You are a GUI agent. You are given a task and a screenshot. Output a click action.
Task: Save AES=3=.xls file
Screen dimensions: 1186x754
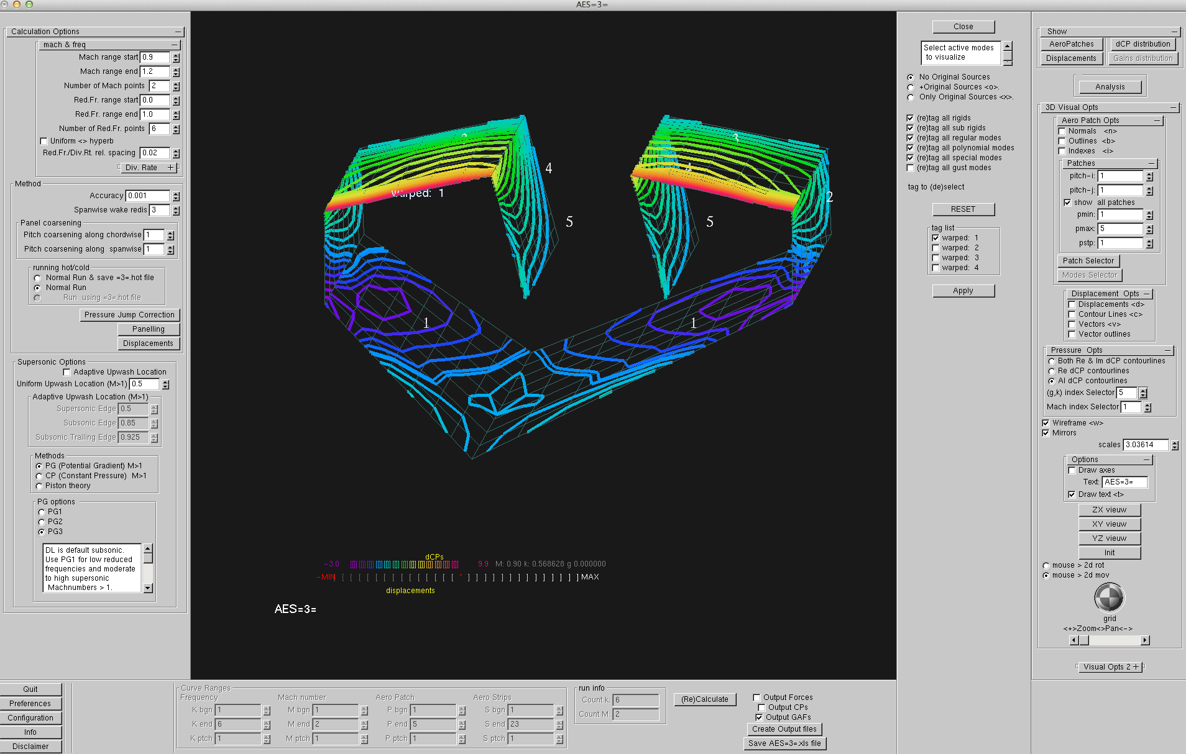[x=784, y=743]
